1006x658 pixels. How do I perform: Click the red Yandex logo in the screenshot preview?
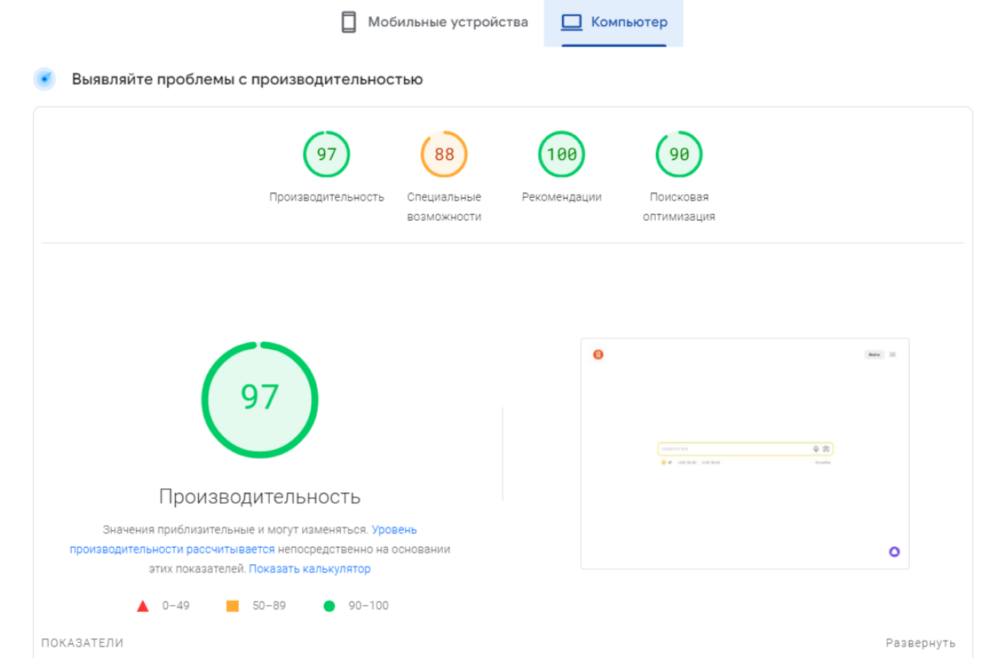(x=598, y=355)
